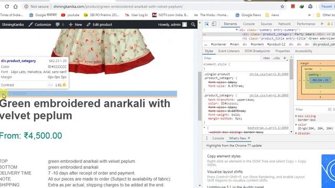The image size is (335, 188).
Task: Open style.css?ver=1.0:2999 source link
Action: [269, 74]
